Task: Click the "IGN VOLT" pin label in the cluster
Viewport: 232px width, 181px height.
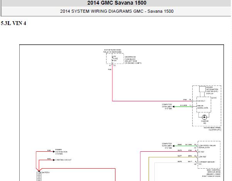Action: (201, 101)
